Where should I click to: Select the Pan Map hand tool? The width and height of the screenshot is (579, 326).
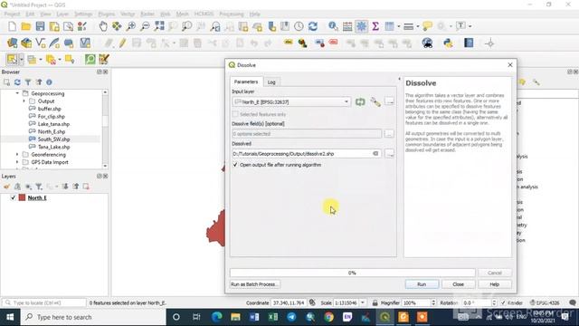[x=103, y=26]
